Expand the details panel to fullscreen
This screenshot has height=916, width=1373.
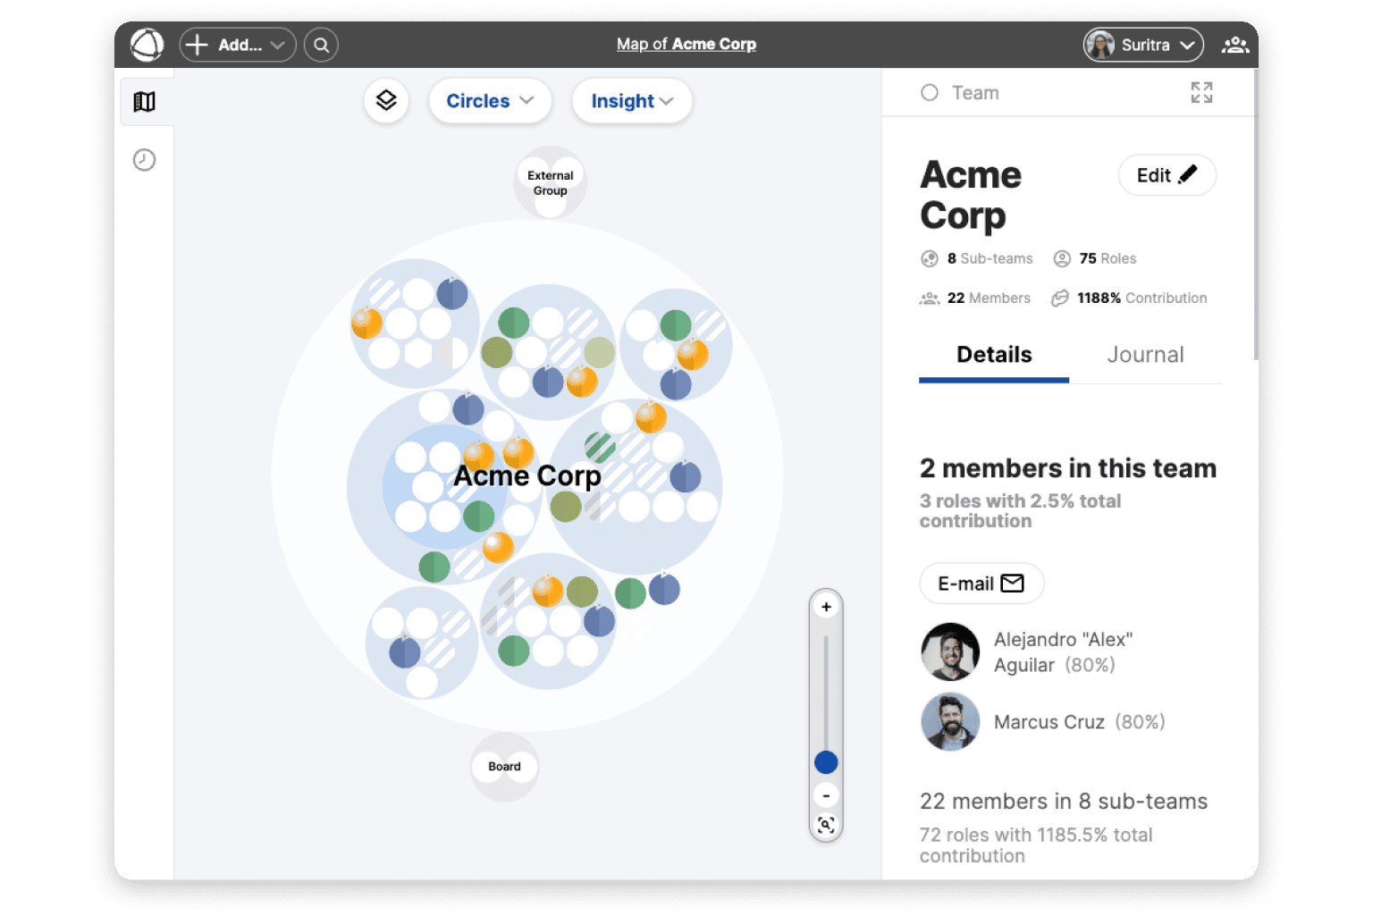1201,92
